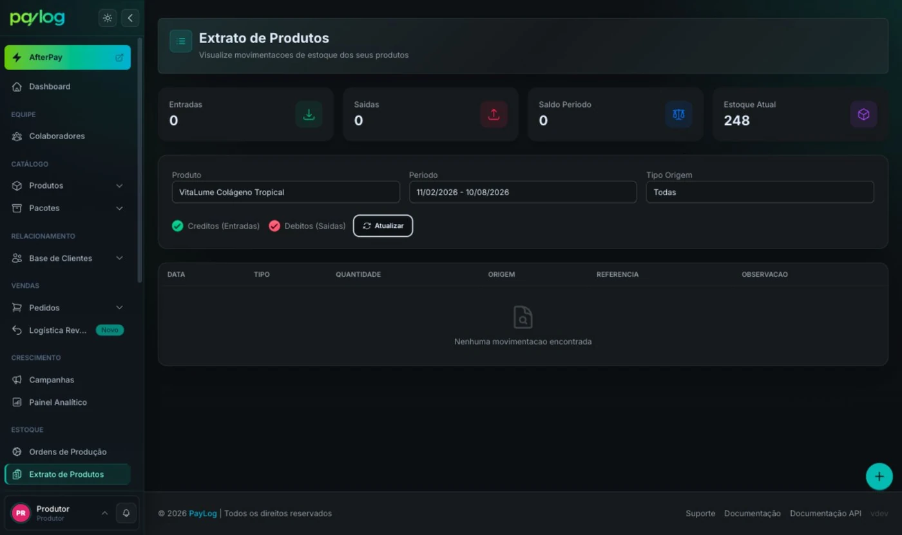Click the Saidas upload icon
The image size is (902, 535).
click(x=494, y=115)
